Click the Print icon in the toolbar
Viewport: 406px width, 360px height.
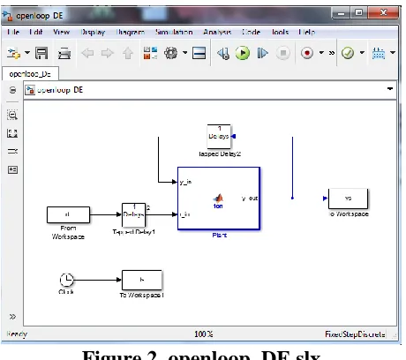64,53
